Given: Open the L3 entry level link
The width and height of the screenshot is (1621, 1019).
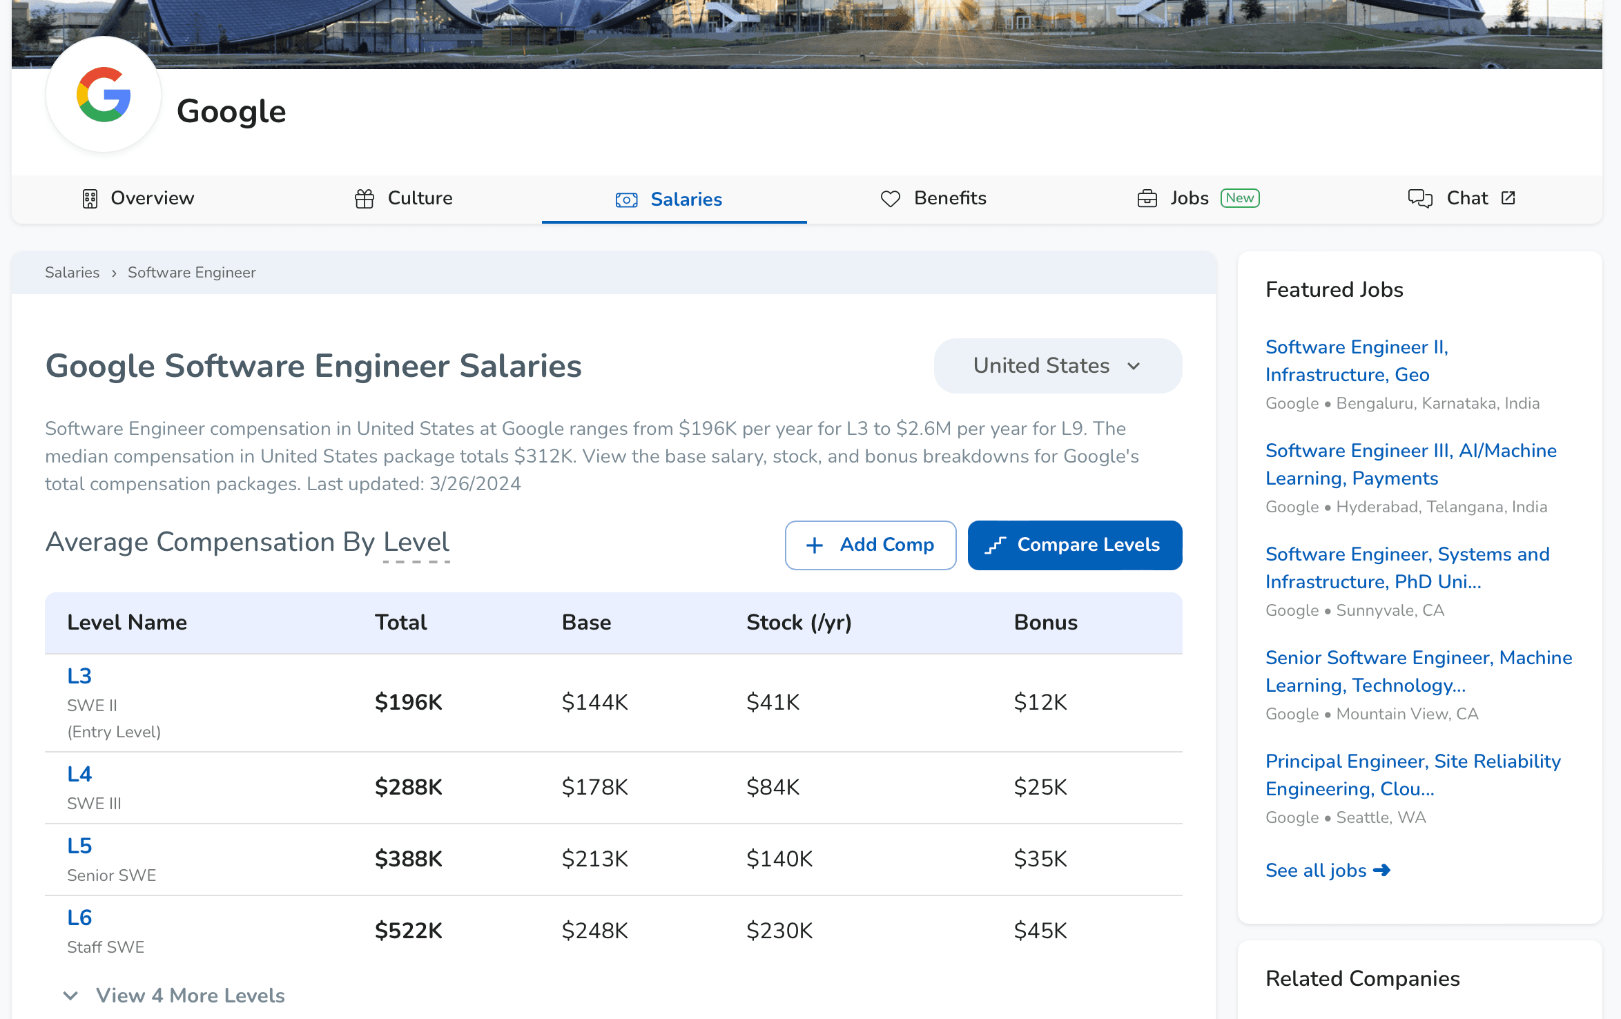Looking at the screenshot, I should click(x=79, y=676).
